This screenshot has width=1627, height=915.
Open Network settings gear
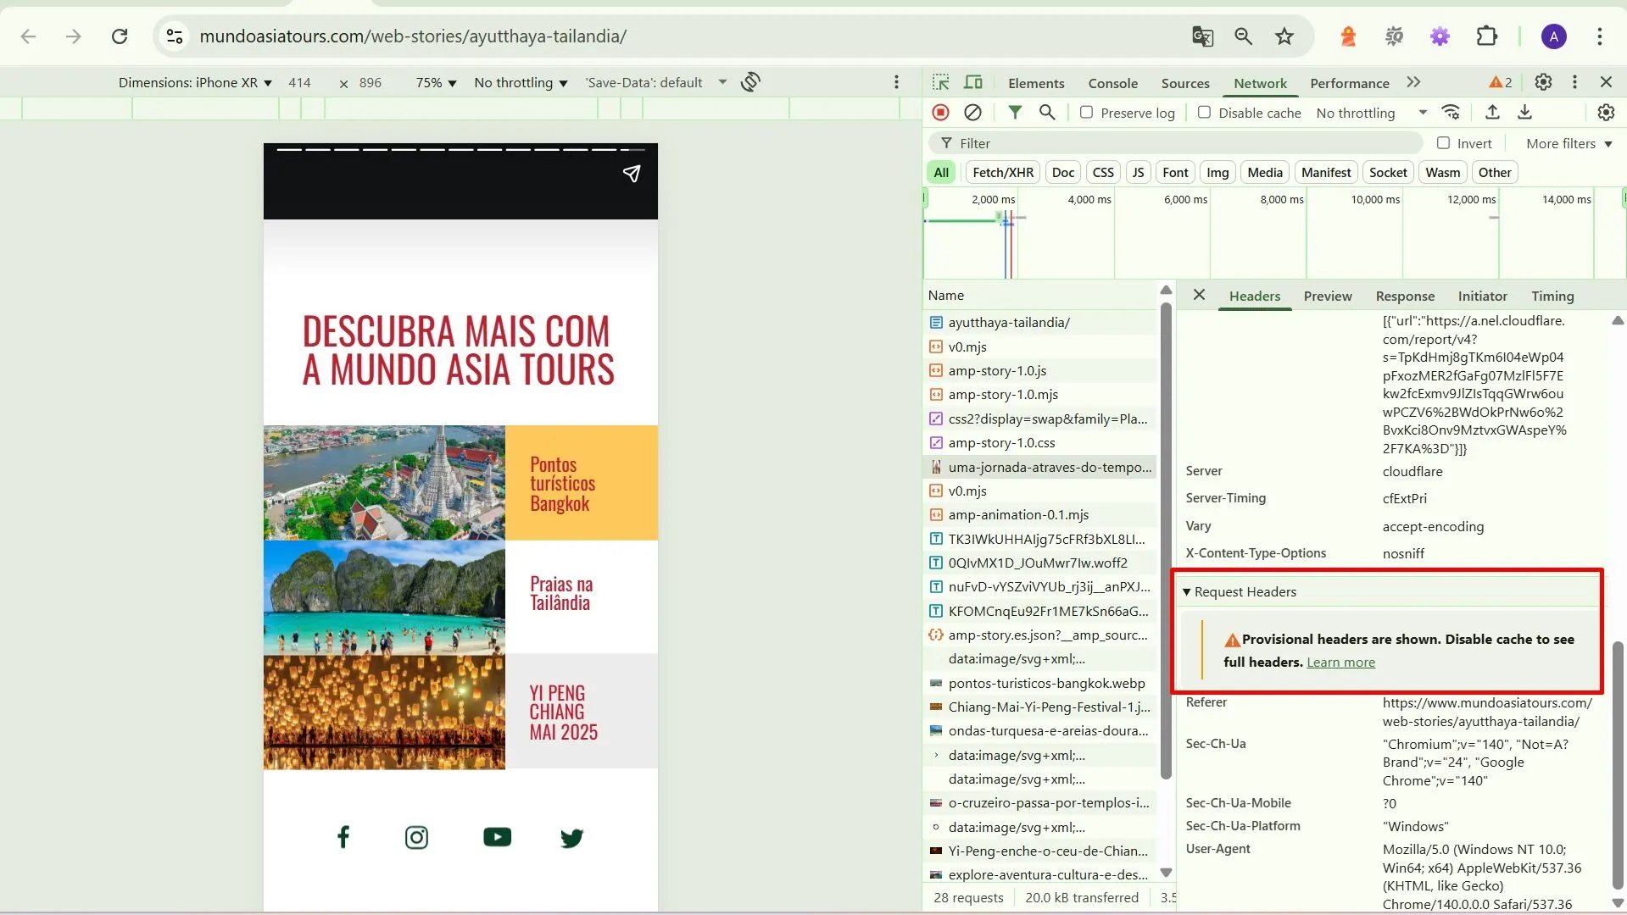(x=1605, y=112)
